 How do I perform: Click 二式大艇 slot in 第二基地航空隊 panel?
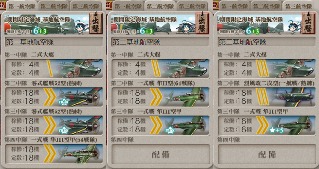pos(160,69)
